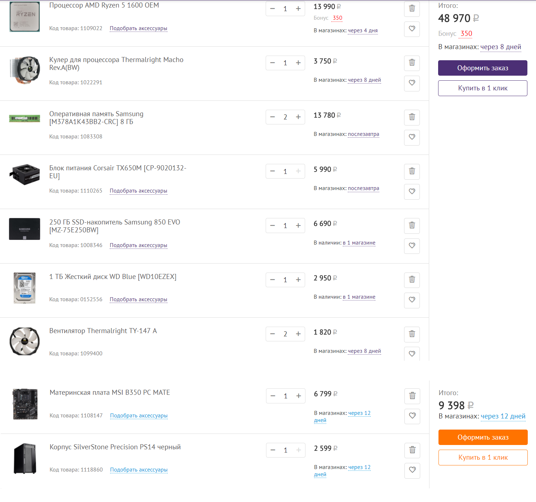Screen dimensions: 536x502
Task: Add Thermalright Macho cooler to favorites
Action: pyautogui.click(x=412, y=83)
